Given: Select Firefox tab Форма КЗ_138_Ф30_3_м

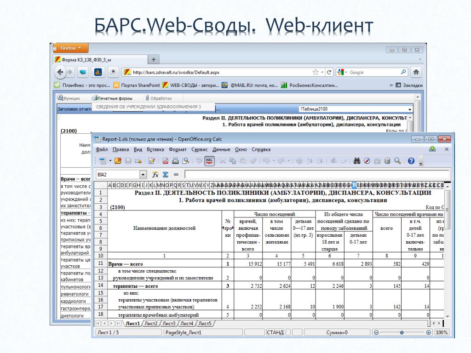Looking at the screenshot, I should click(101, 60).
